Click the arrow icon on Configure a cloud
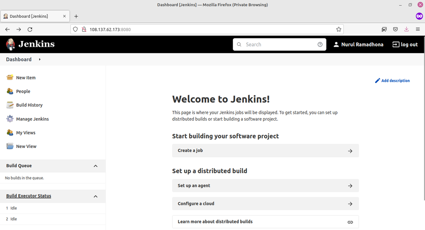 click(x=350, y=204)
